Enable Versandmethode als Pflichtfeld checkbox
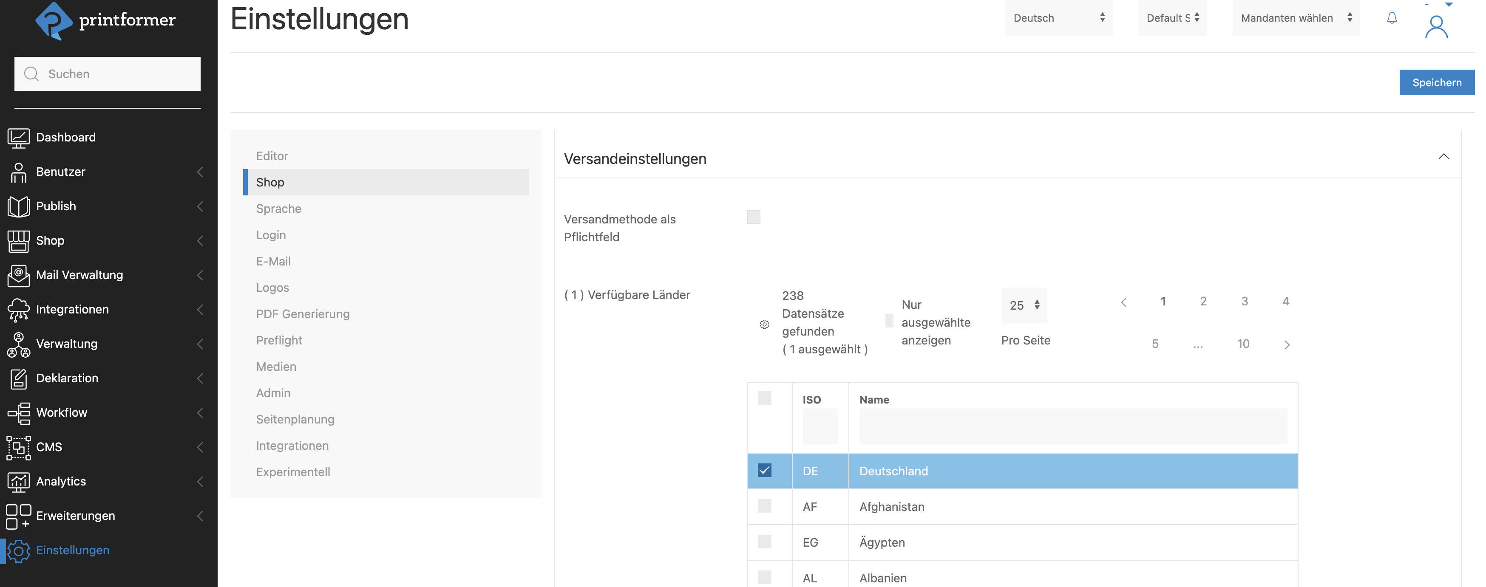This screenshot has height=587, width=1486. [753, 217]
